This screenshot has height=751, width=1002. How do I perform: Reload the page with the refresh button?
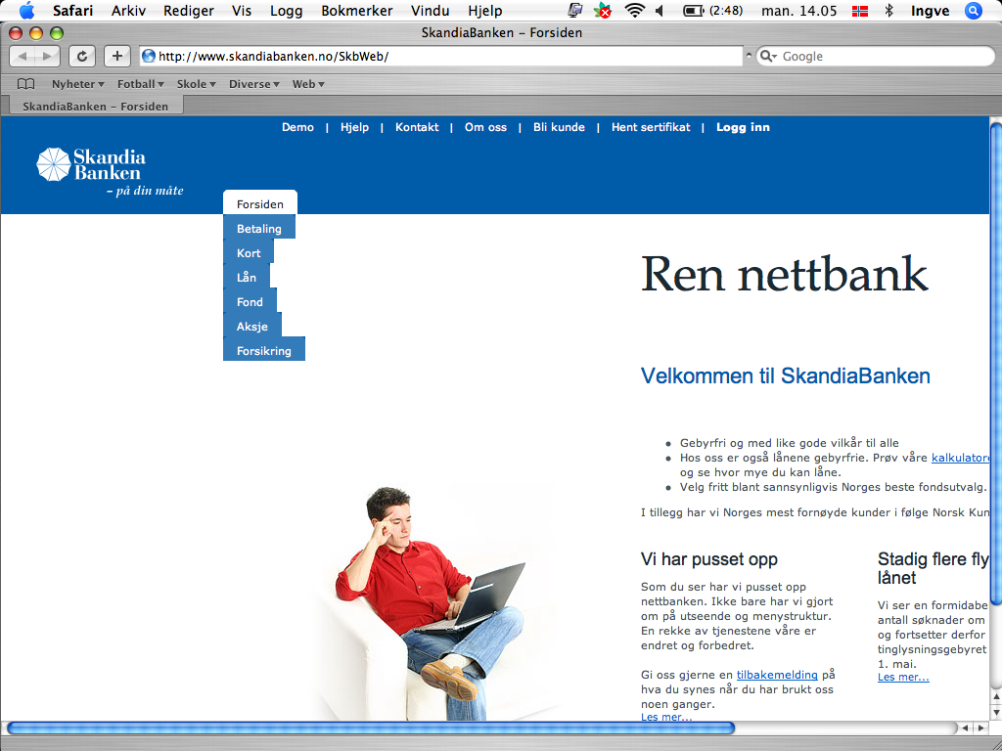tap(82, 56)
